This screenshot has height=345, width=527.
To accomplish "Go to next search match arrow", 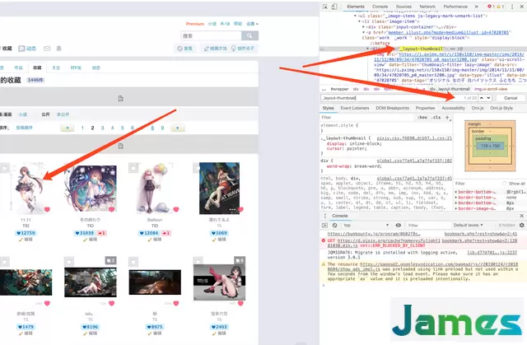I will tap(488, 98).
